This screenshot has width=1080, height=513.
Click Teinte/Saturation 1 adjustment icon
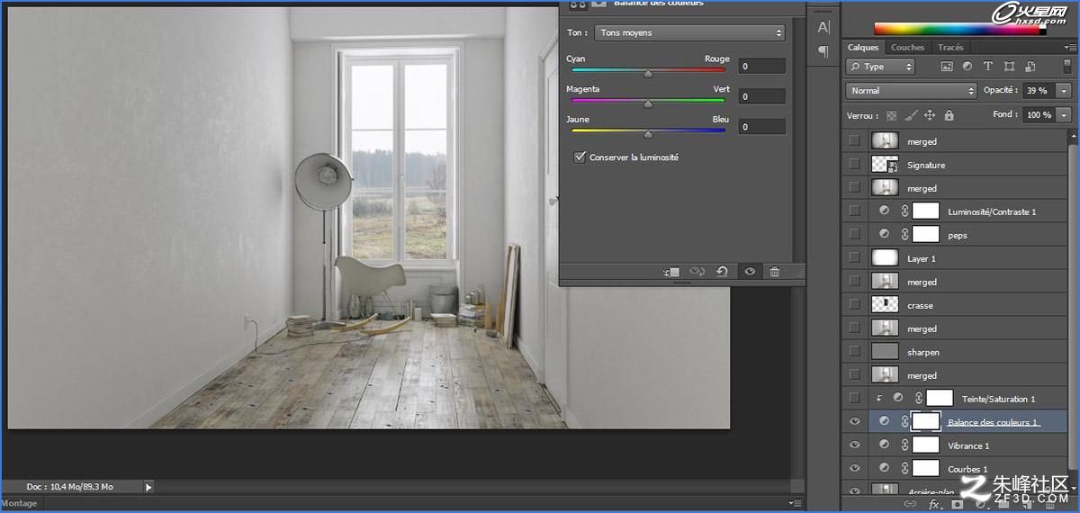click(x=897, y=398)
